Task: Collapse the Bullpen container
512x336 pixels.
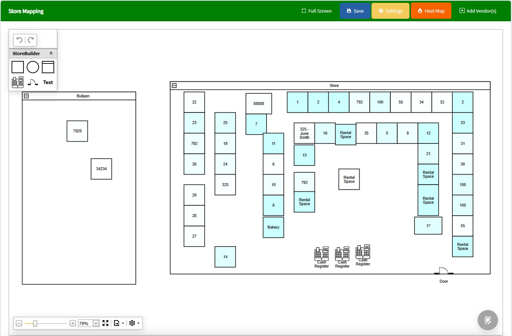Action: click(x=26, y=96)
